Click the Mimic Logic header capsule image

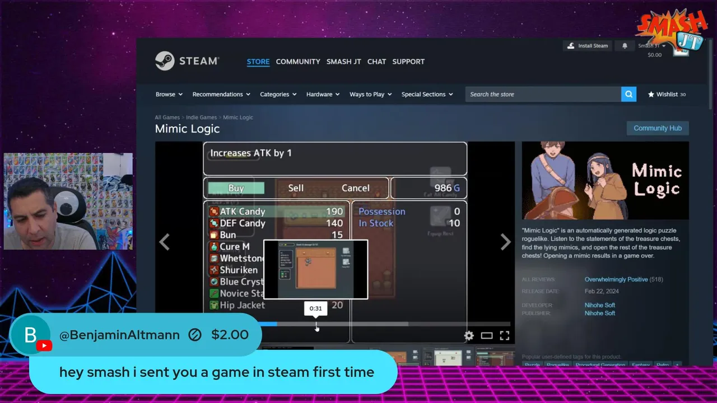pos(605,180)
